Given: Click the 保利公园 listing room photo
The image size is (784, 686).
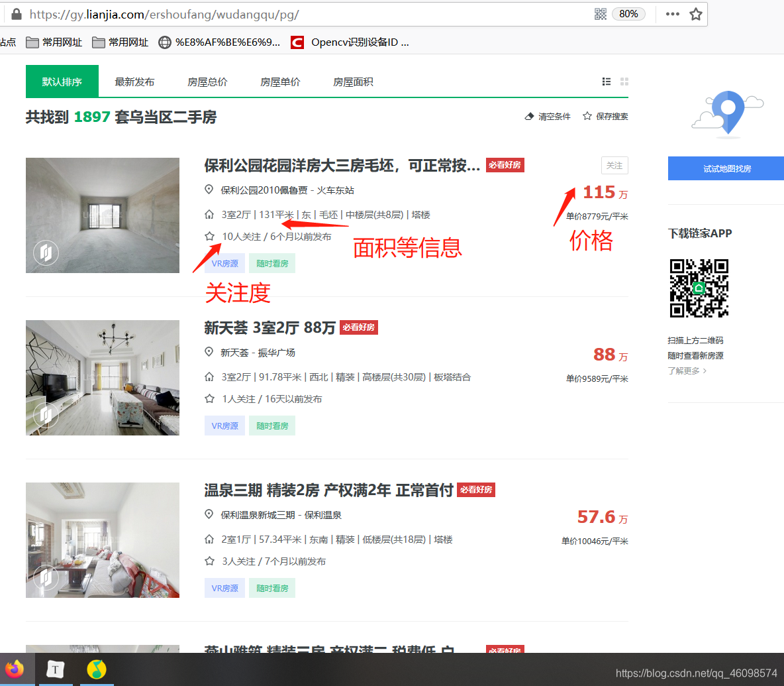Looking at the screenshot, I should (103, 215).
